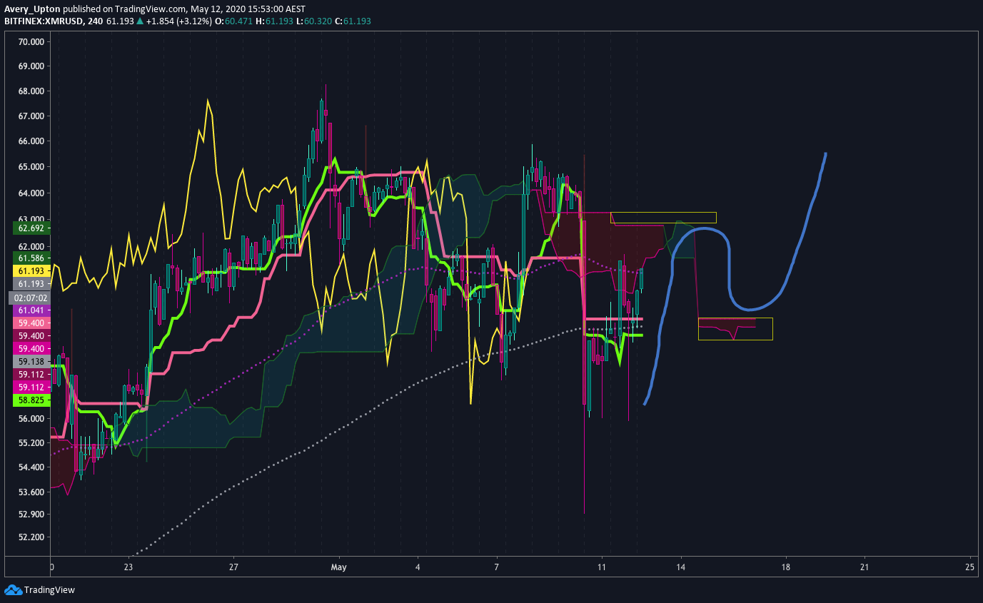Click the 63.000 price axis label
Screen dimensions: 983x603
pos(31,220)
